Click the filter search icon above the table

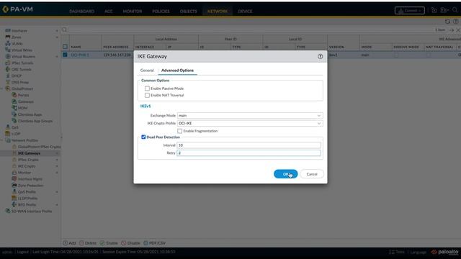click(x=64, y=29)
